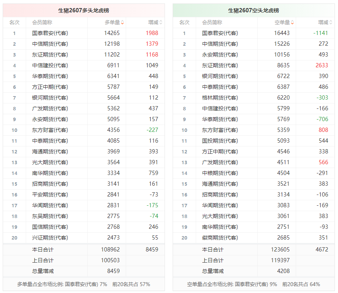
Task: Click 多单量占全市场比例 footer text
Action: (x=83, y=285)
